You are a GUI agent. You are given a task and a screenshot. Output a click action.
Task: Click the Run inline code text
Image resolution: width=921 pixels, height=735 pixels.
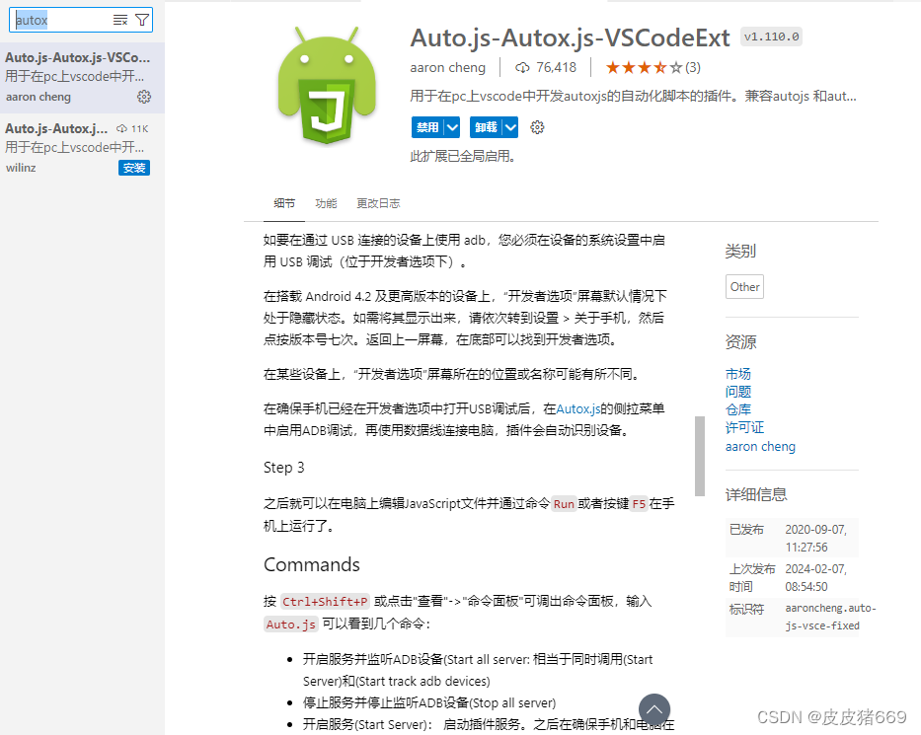564,504
